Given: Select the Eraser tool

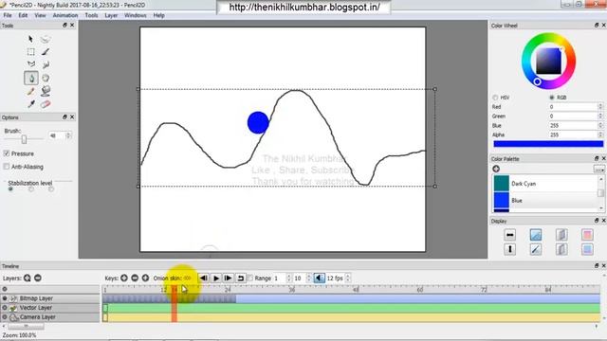Looking at the screenshot, I should pyautogui.click(x=46, y=104).
